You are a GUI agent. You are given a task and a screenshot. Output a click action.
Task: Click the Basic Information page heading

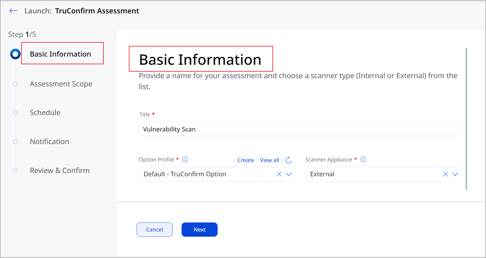click(200, 60)
